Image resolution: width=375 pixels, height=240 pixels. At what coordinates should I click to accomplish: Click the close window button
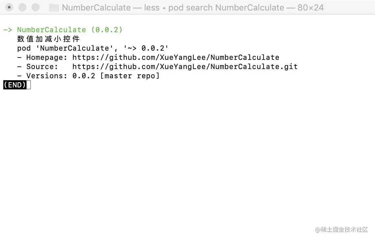9,8
